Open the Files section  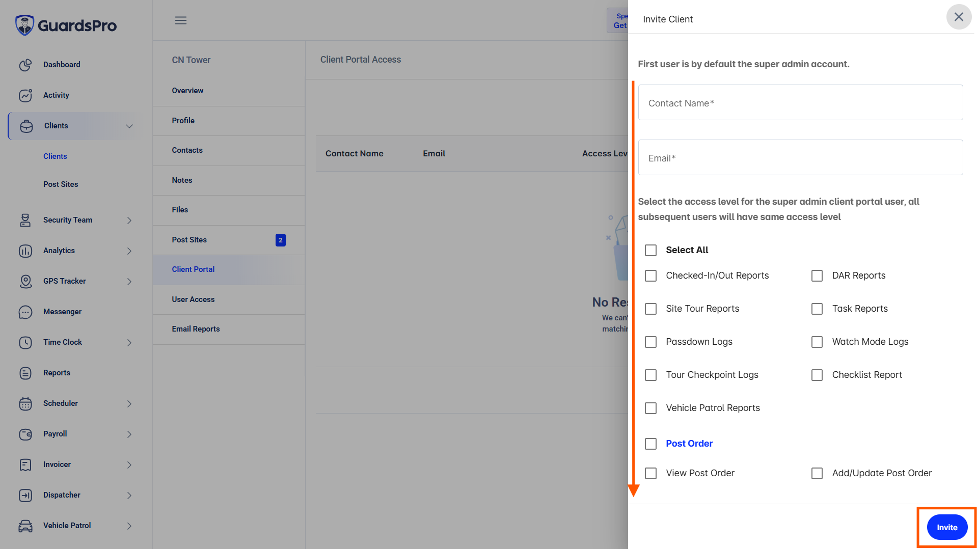pyautogui.click(x=229, y=210)
